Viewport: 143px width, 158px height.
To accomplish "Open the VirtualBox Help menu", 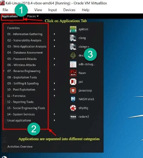I will [86, 10].
